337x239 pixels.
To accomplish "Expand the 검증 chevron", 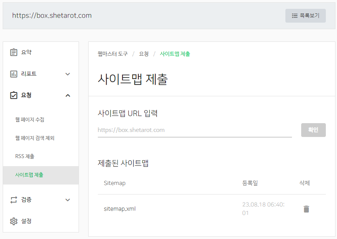I will point(68,200).
